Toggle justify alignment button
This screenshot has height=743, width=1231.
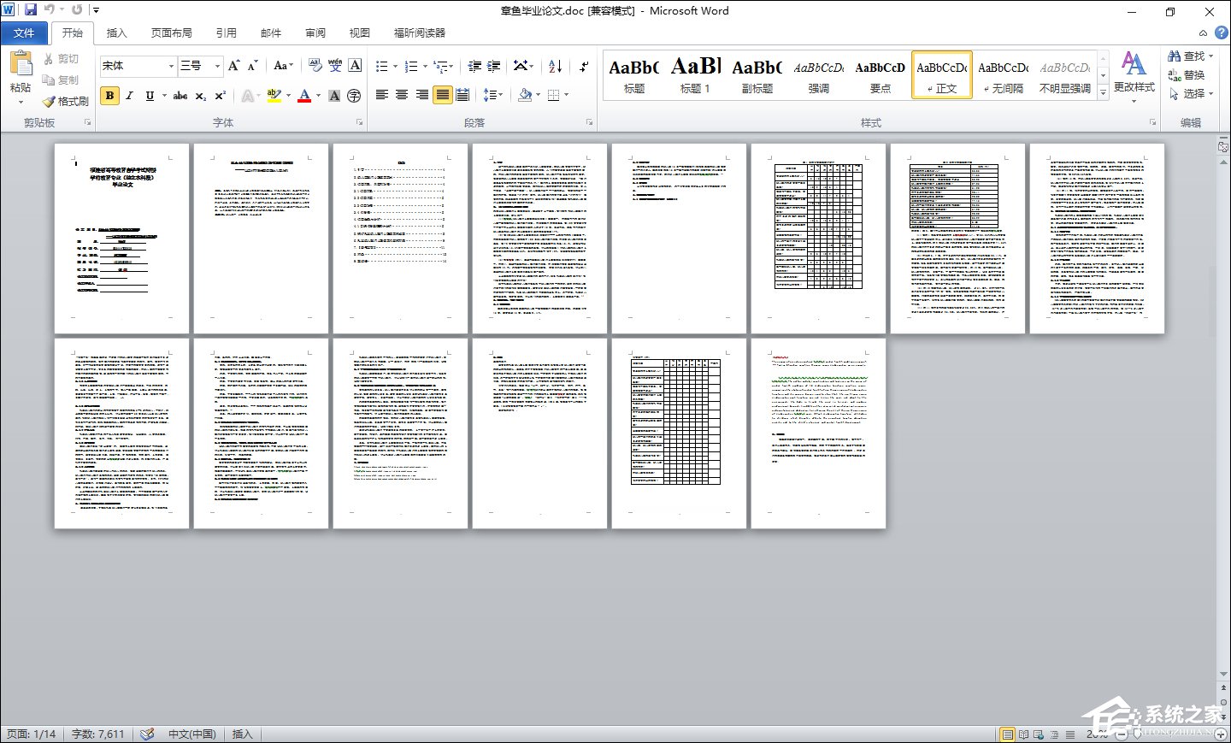[x=442, y=95]
